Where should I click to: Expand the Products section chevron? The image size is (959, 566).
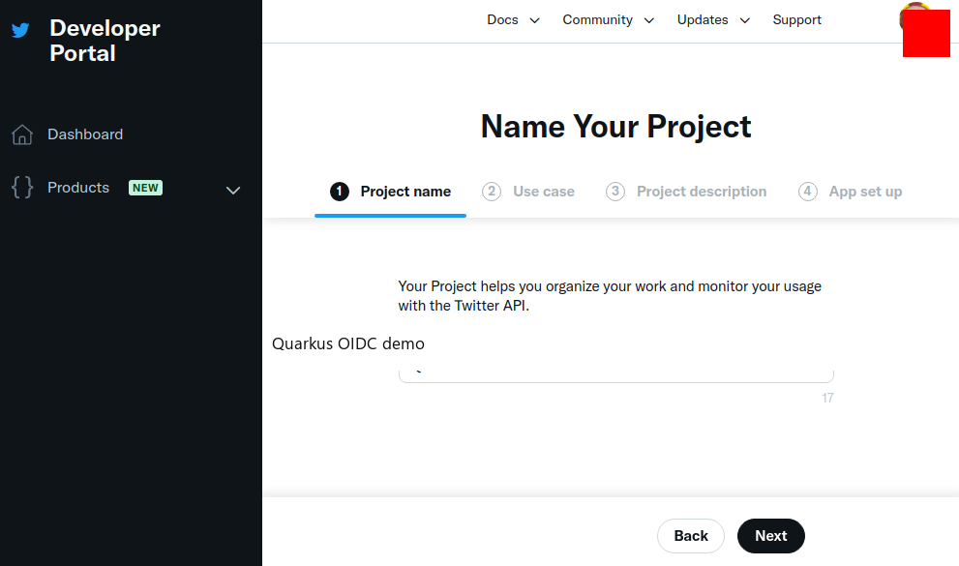tap(233, 190)
